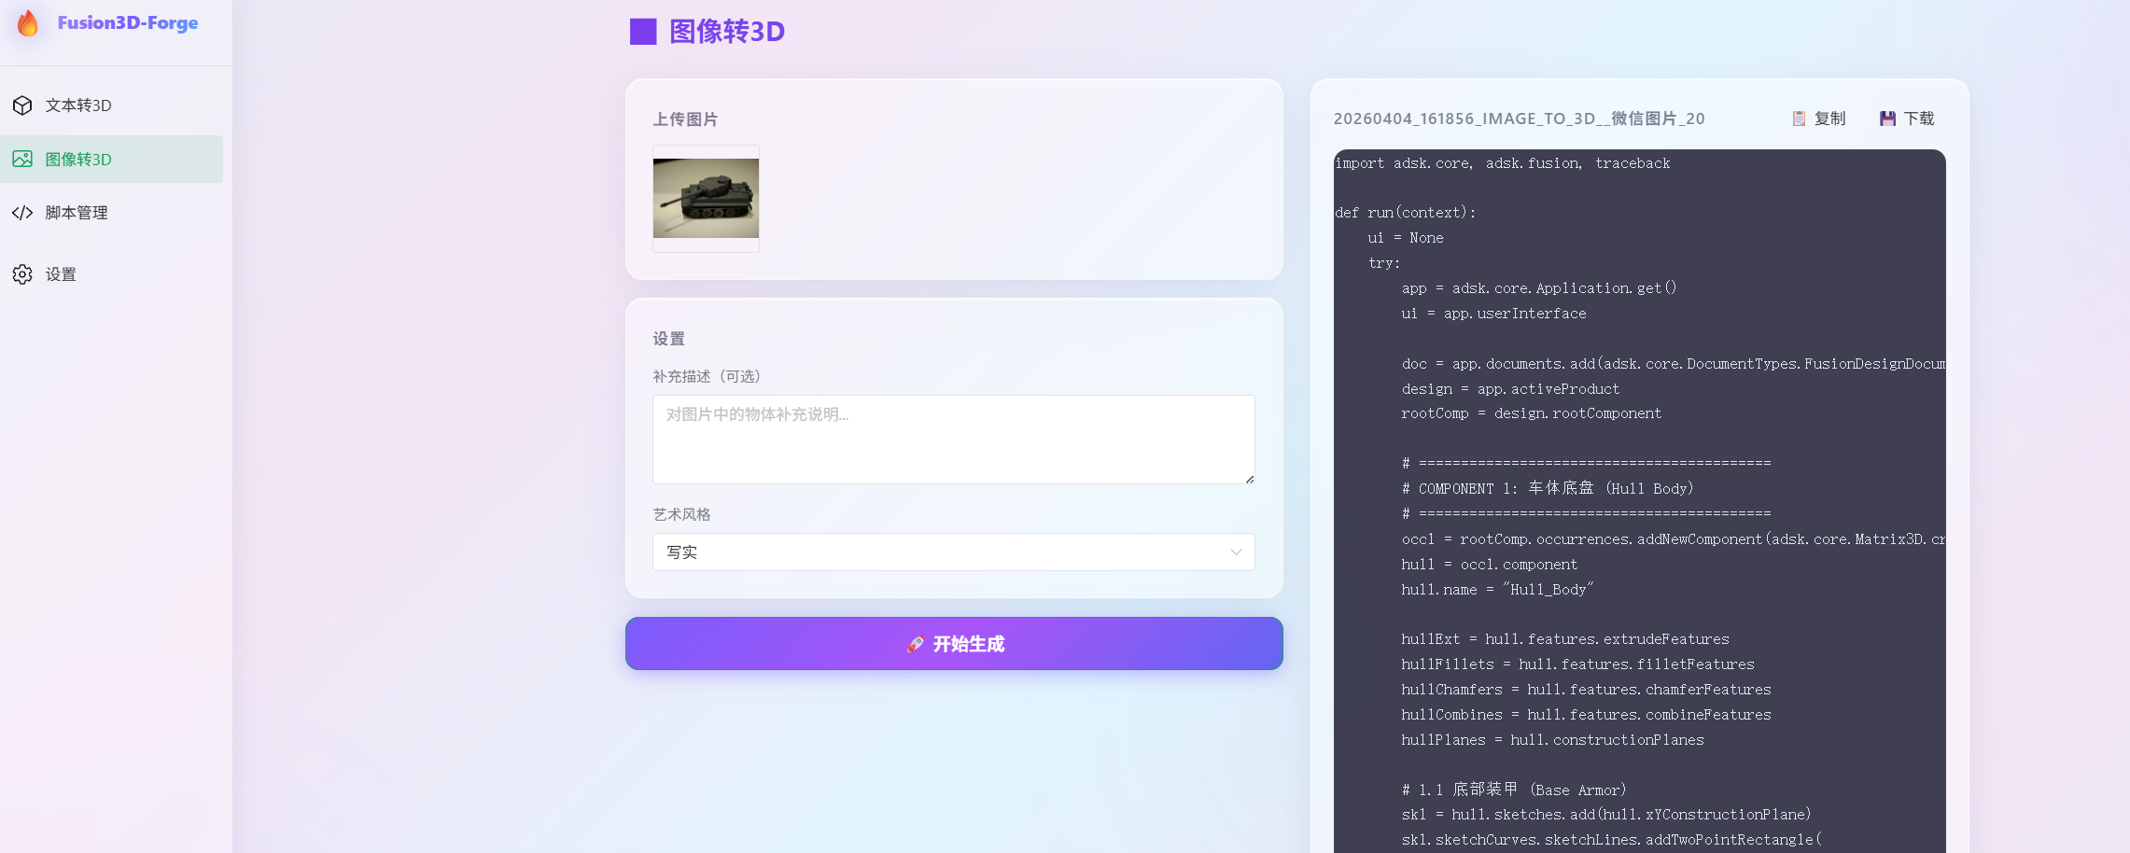Open the 艺术风格 dropdown showing 写实
This screenshot has height=853, width=2130.
[952, 552]
